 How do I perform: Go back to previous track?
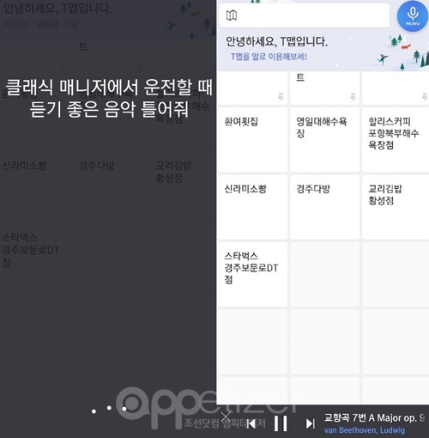click(251, 423)
